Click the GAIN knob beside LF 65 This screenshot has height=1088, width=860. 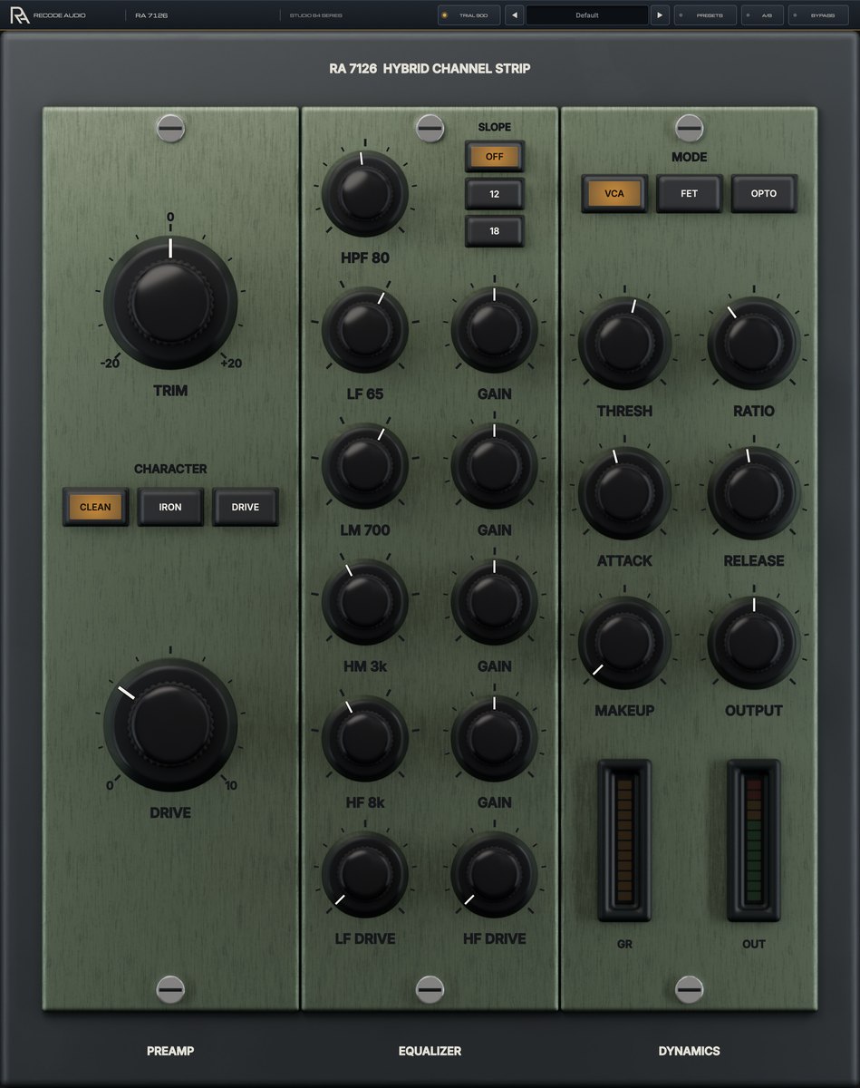(x=495, y=329)
